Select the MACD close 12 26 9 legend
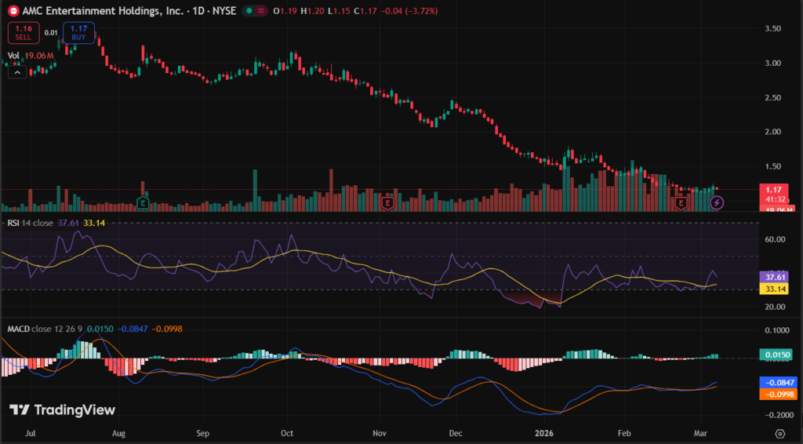The height and width of the screenshot is (444, 803). click(43, 328)
